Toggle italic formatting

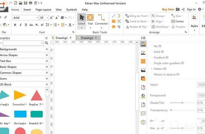click(x=20, y=25)
